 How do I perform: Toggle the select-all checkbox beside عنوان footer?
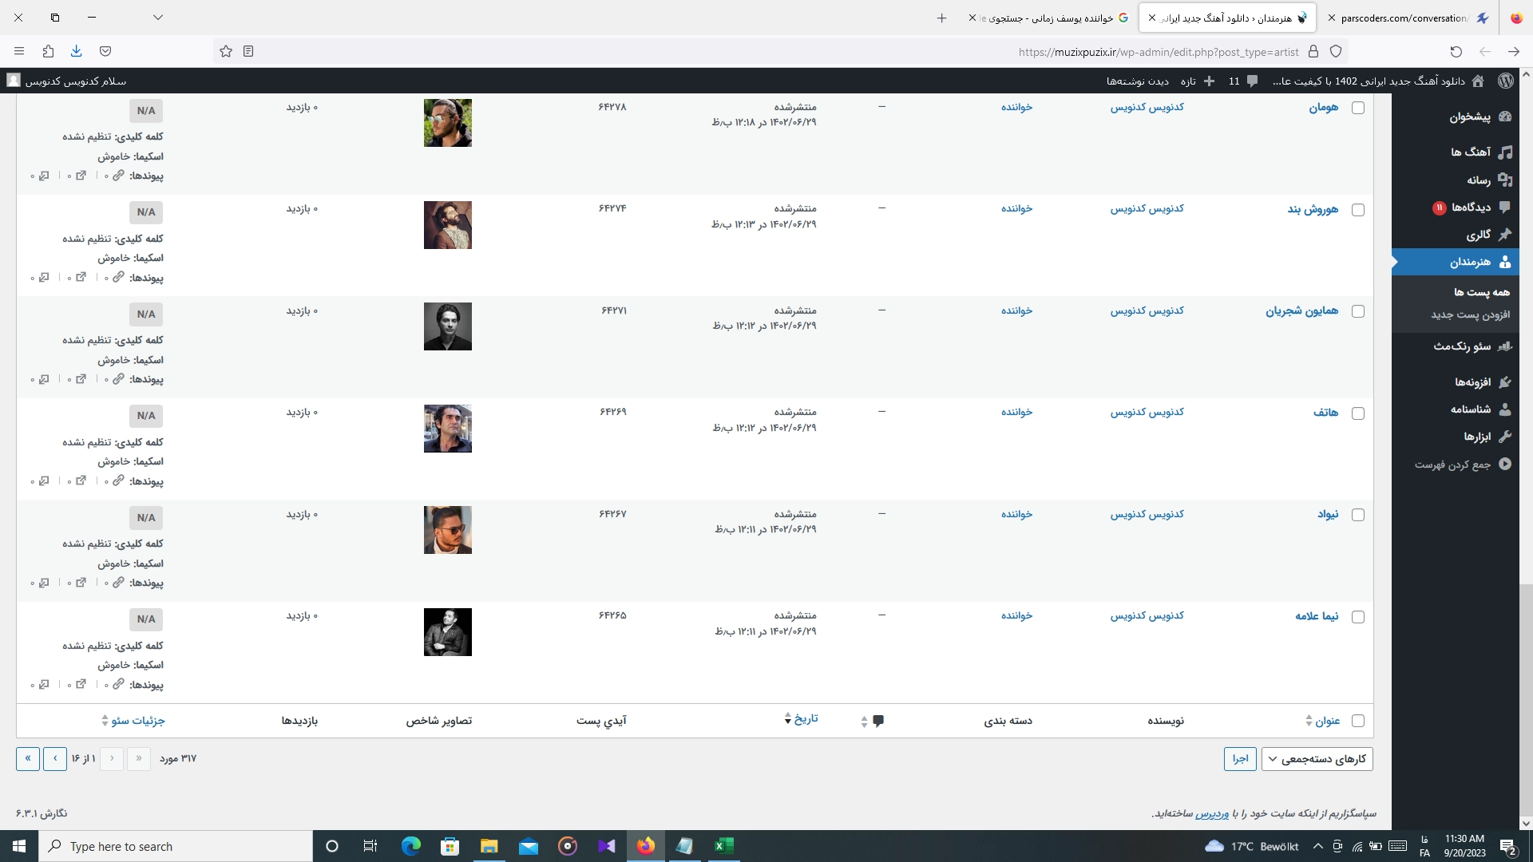pos(1357,721)
